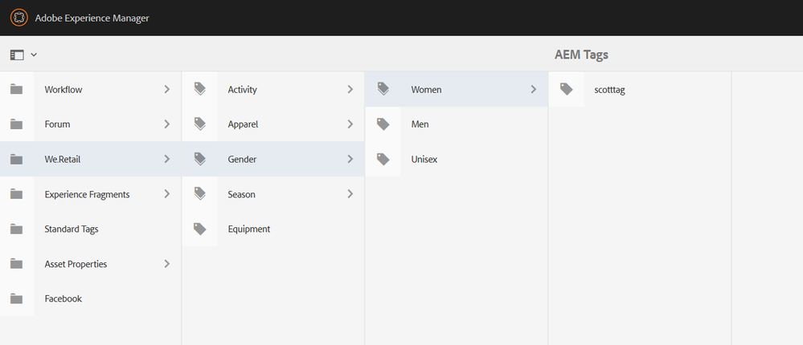
Task: Click the Equipment tag icon
Action: pyautogui.click(x=200, y=229)
